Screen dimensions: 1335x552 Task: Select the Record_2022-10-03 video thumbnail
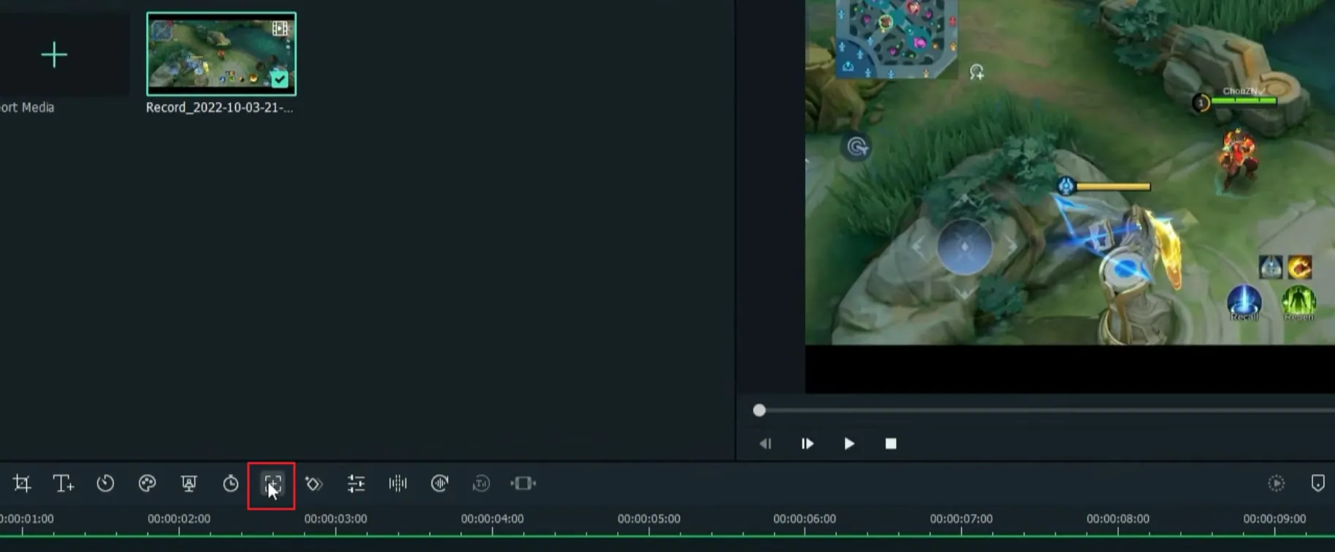click(221, 54)
